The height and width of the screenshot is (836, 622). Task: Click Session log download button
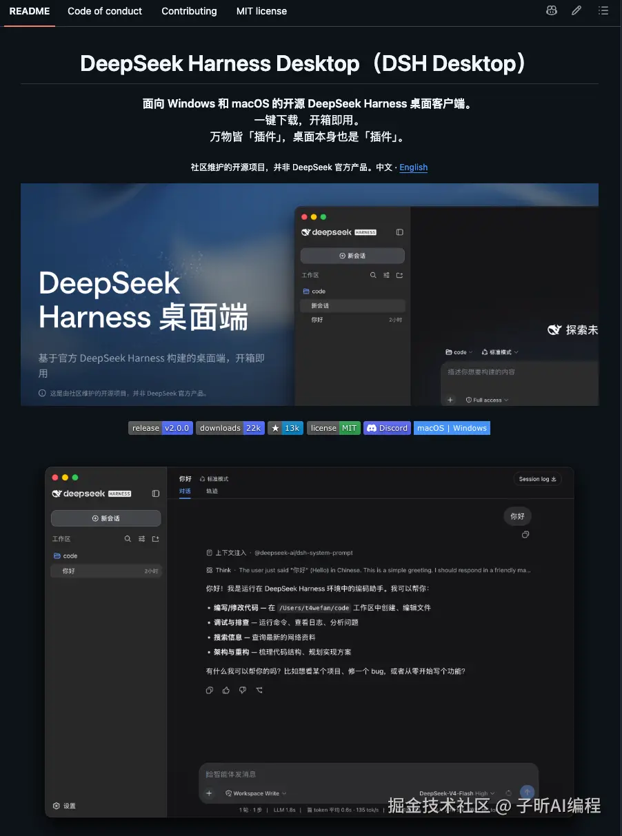coord(538,479)
